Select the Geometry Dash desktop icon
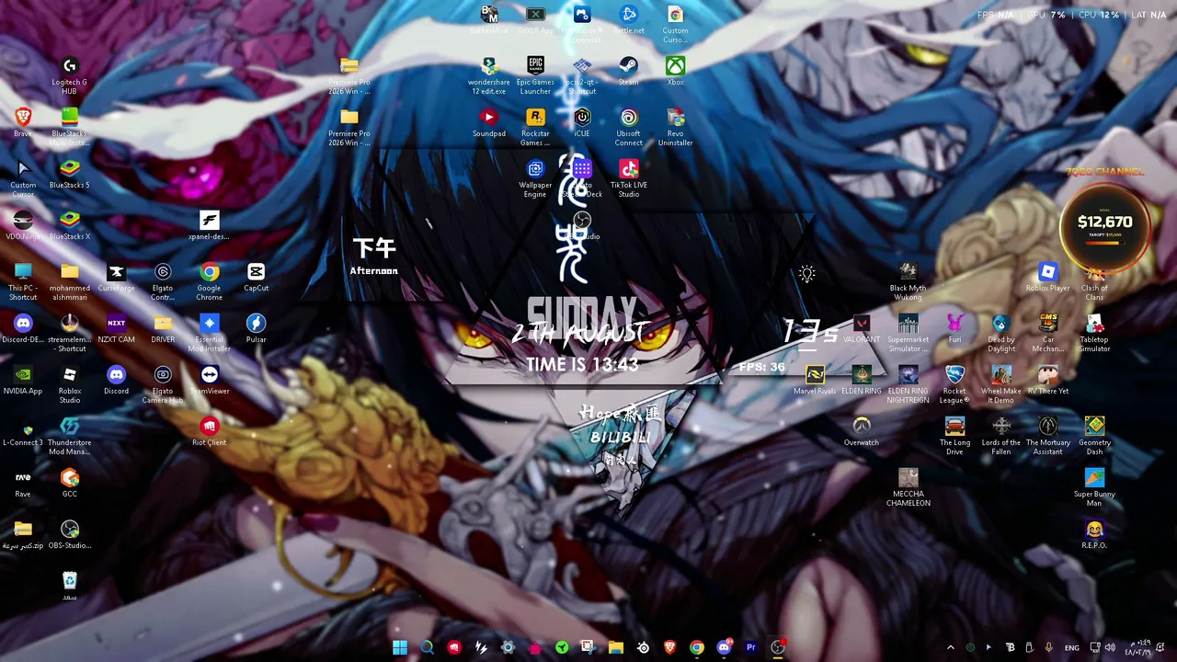 tap(1094, 436)
